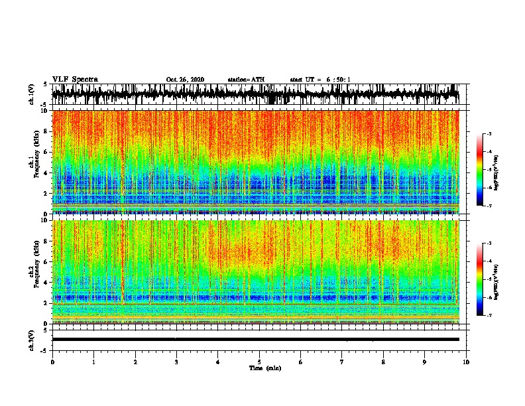
Task: Click time axis tick label '6'
Action: click(x=301, y=362)
